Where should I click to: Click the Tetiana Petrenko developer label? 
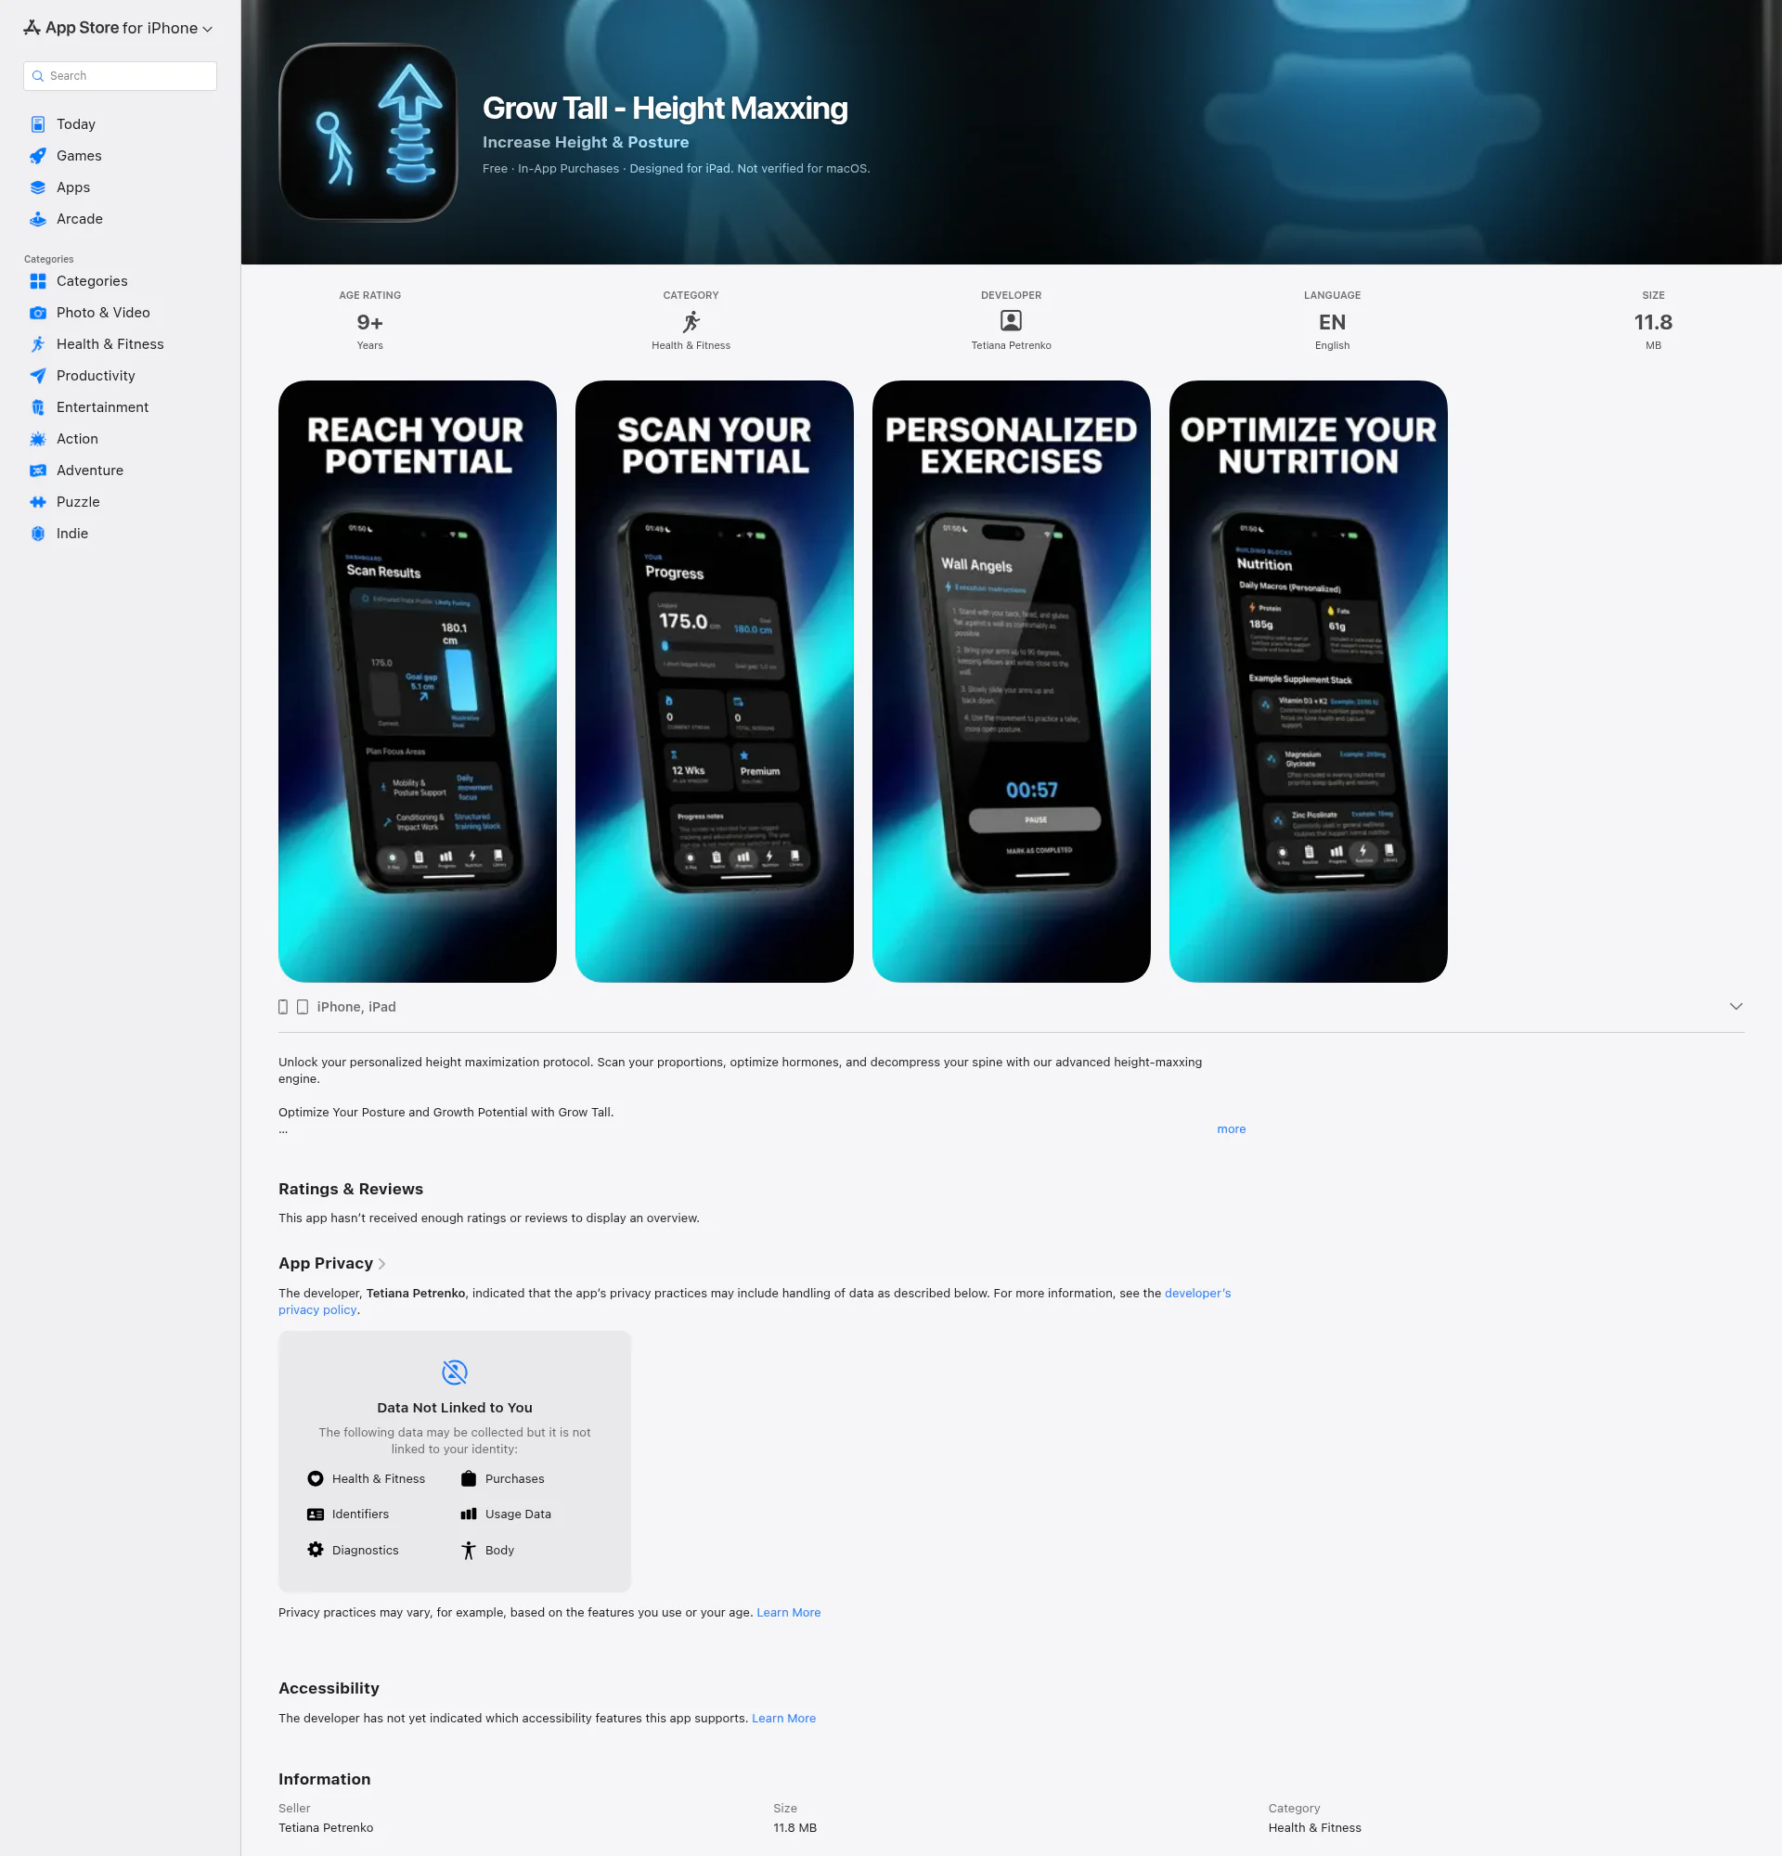coord(1011,345)
